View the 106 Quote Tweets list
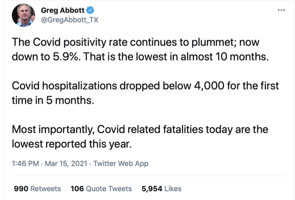The width and height of the screenshot is (295, 200). (101, 188)
